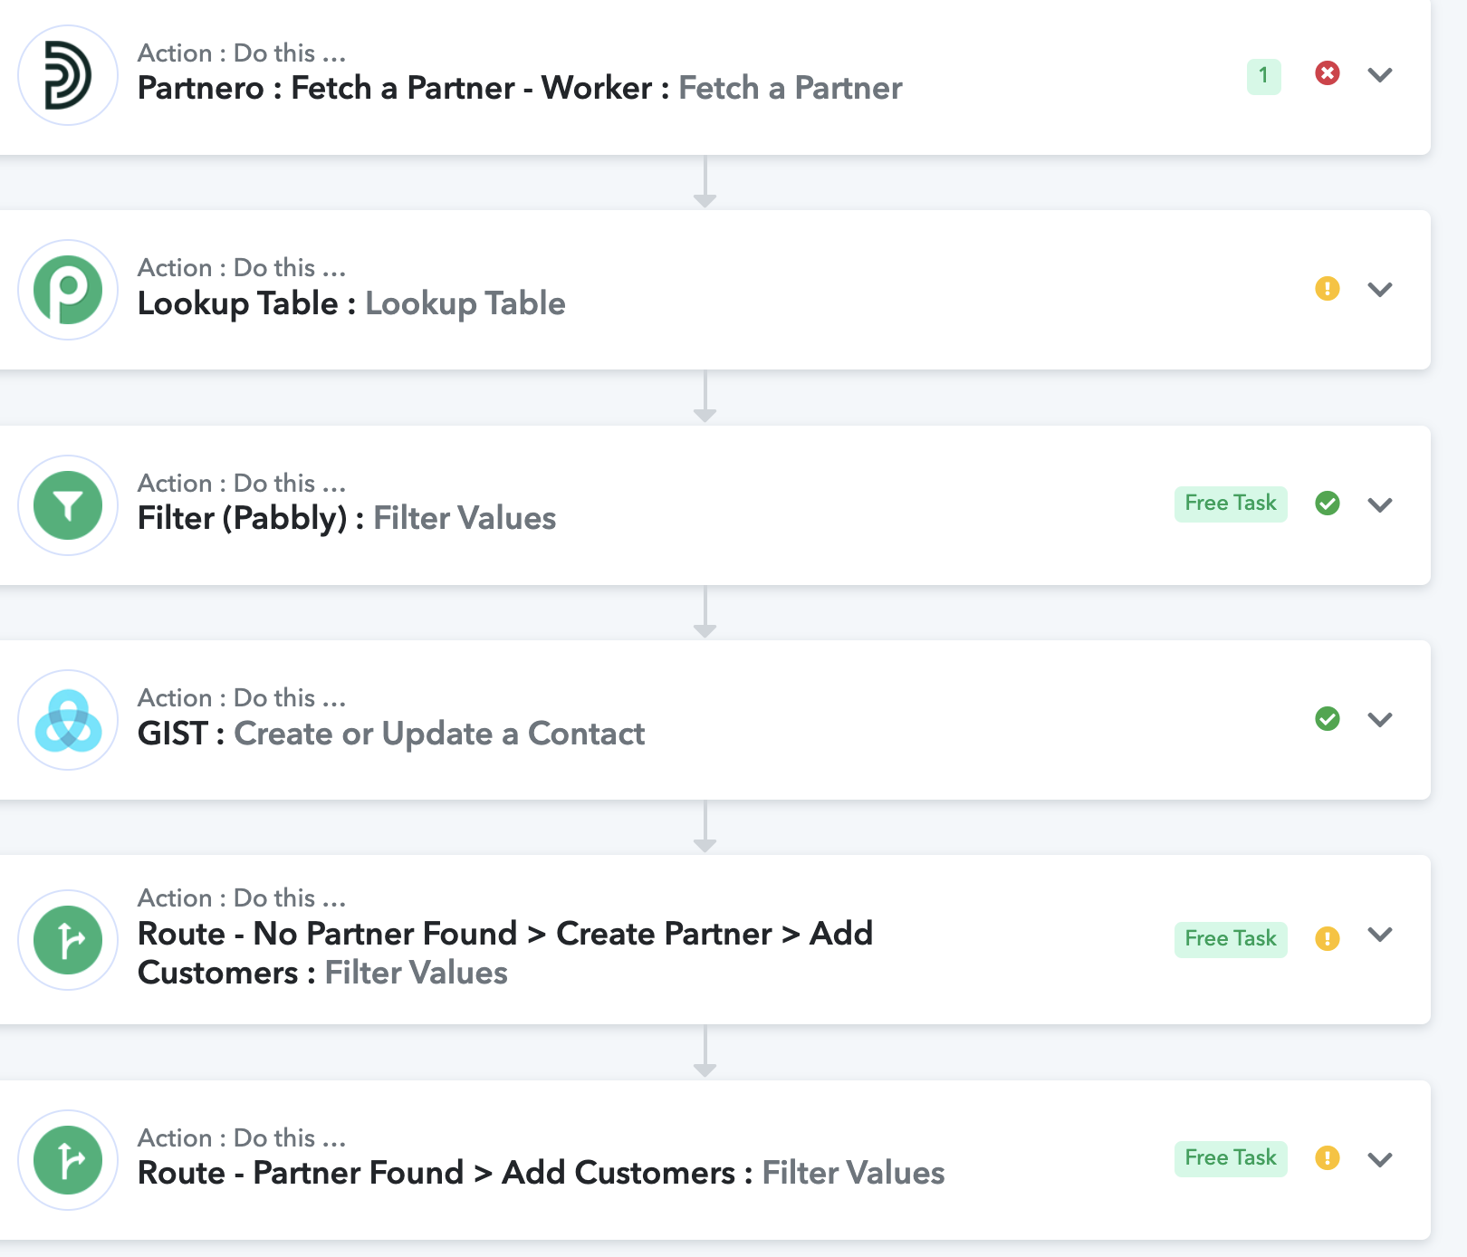Click the Filter funnel icon
1467x1257 pixels.
click(68, 505)
